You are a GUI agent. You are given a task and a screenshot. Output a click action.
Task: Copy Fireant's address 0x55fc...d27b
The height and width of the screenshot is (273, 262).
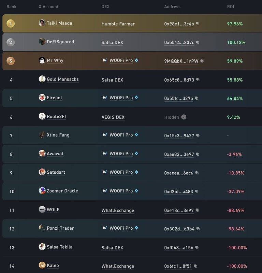196,99
